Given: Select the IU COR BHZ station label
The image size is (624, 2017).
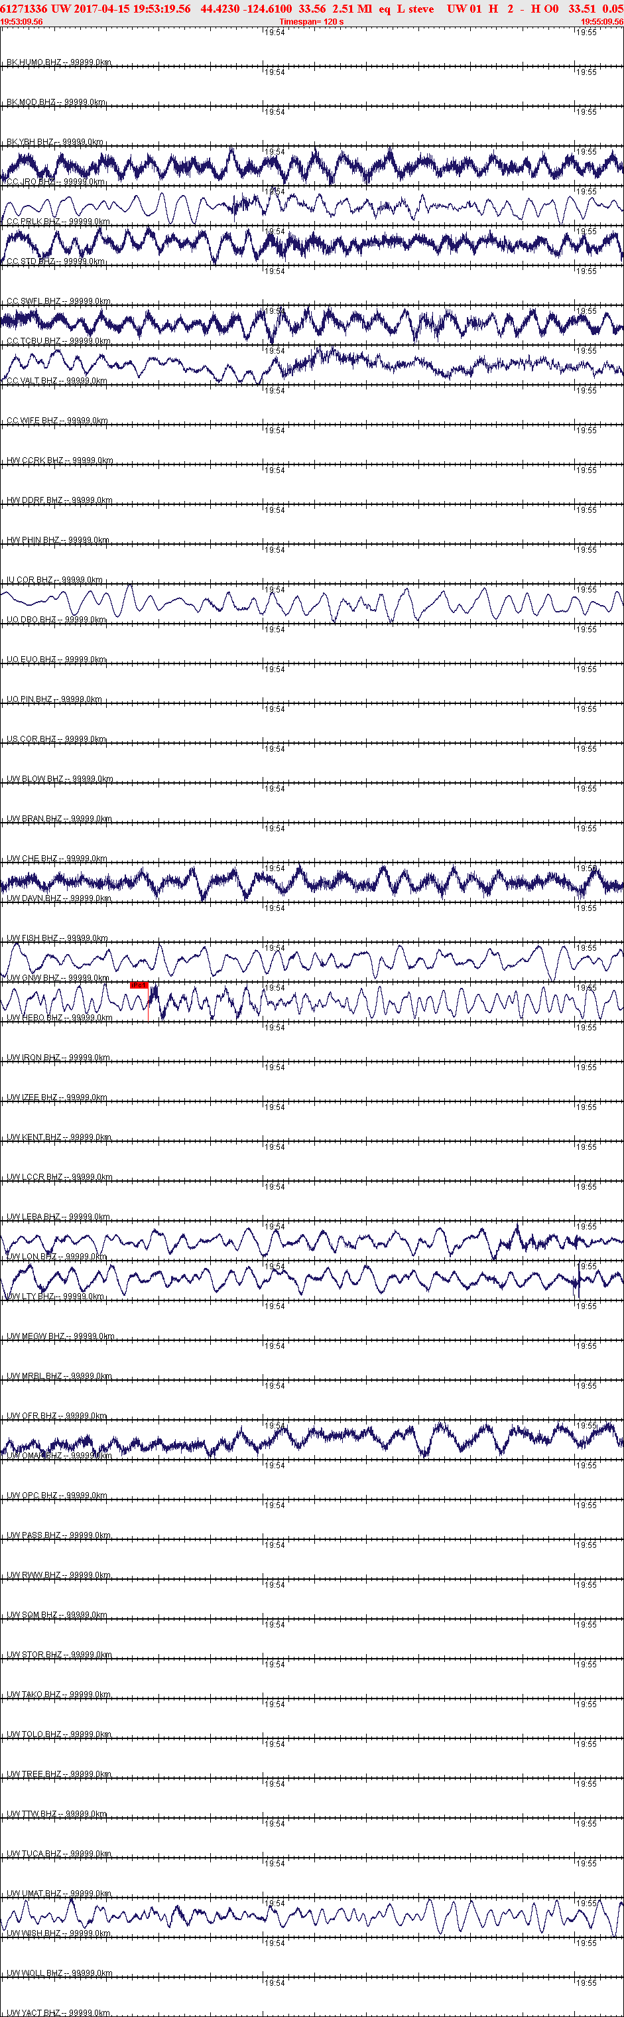Looking at the screenshot, I should tap(55, 580).
